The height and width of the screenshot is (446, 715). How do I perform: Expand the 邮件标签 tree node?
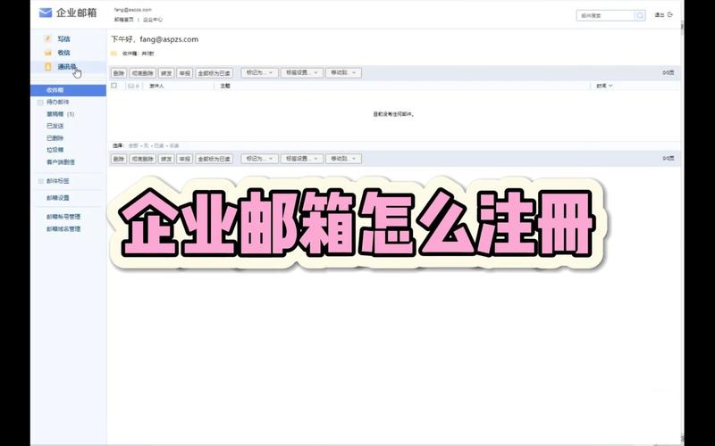[40, 181]
